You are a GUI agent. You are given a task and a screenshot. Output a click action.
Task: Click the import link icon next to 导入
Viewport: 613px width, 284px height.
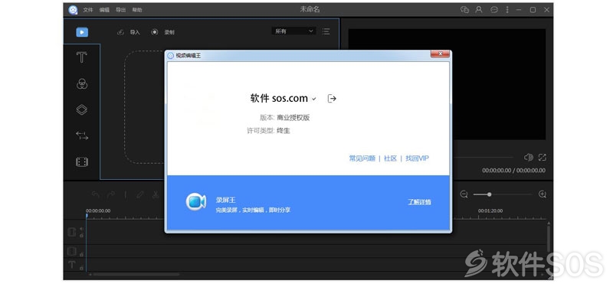[120, 32]
